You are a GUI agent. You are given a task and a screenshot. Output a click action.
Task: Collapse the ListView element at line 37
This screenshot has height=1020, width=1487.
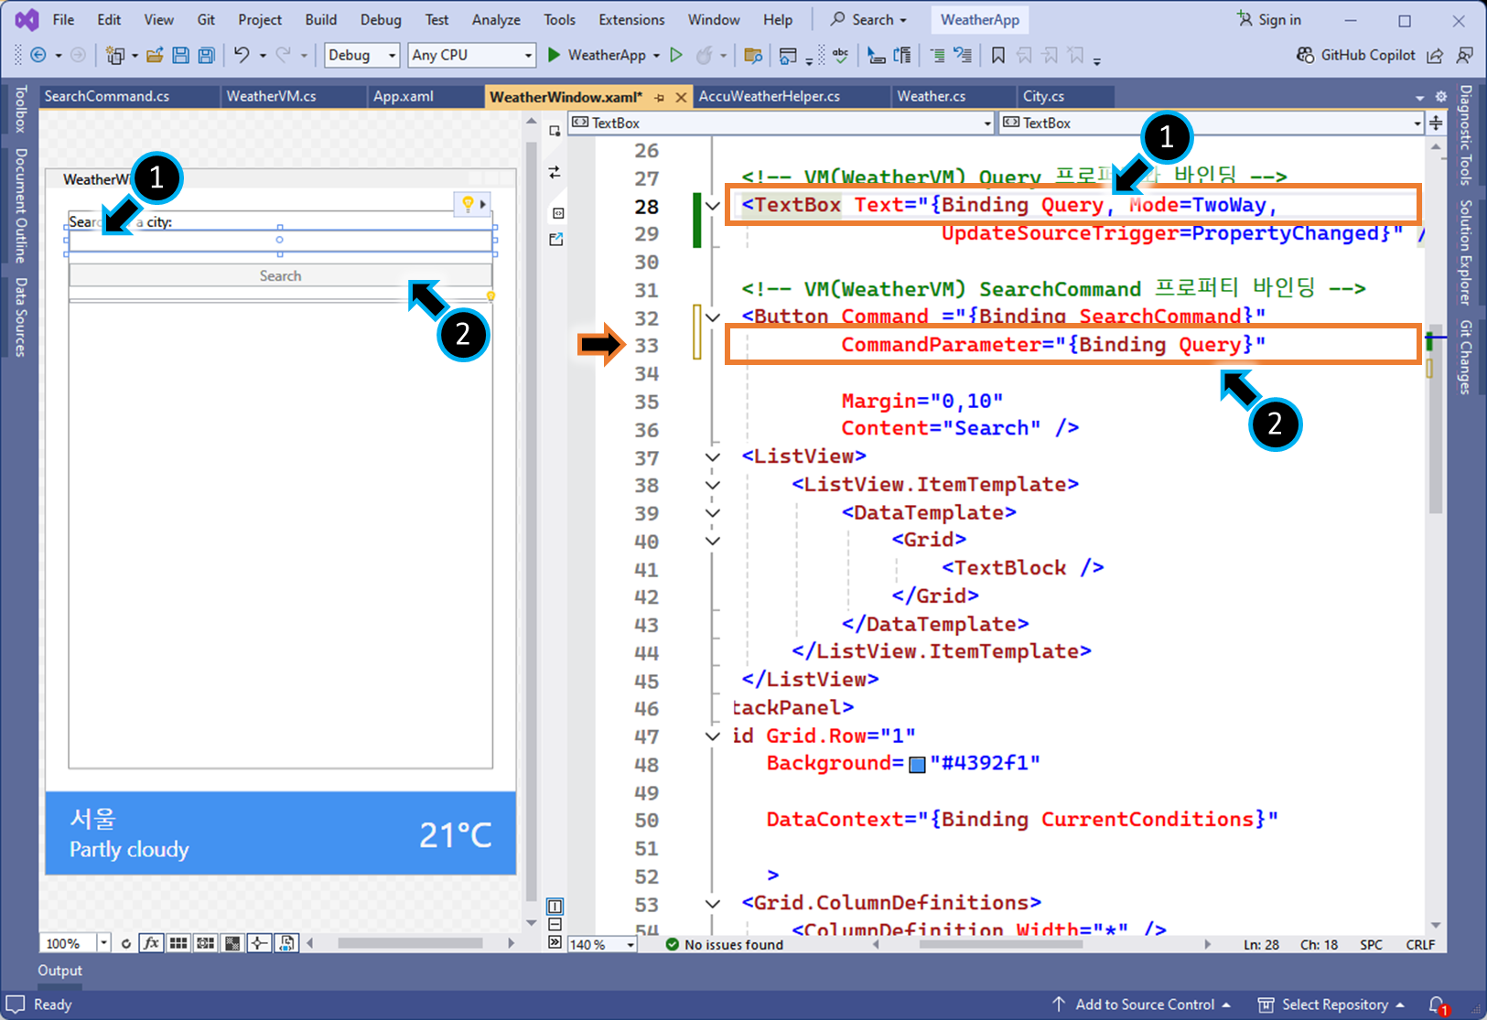click(x=713, y=456)
